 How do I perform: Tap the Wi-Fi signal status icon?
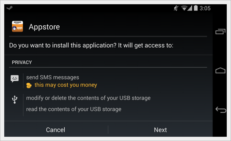[x=184, y=8]
